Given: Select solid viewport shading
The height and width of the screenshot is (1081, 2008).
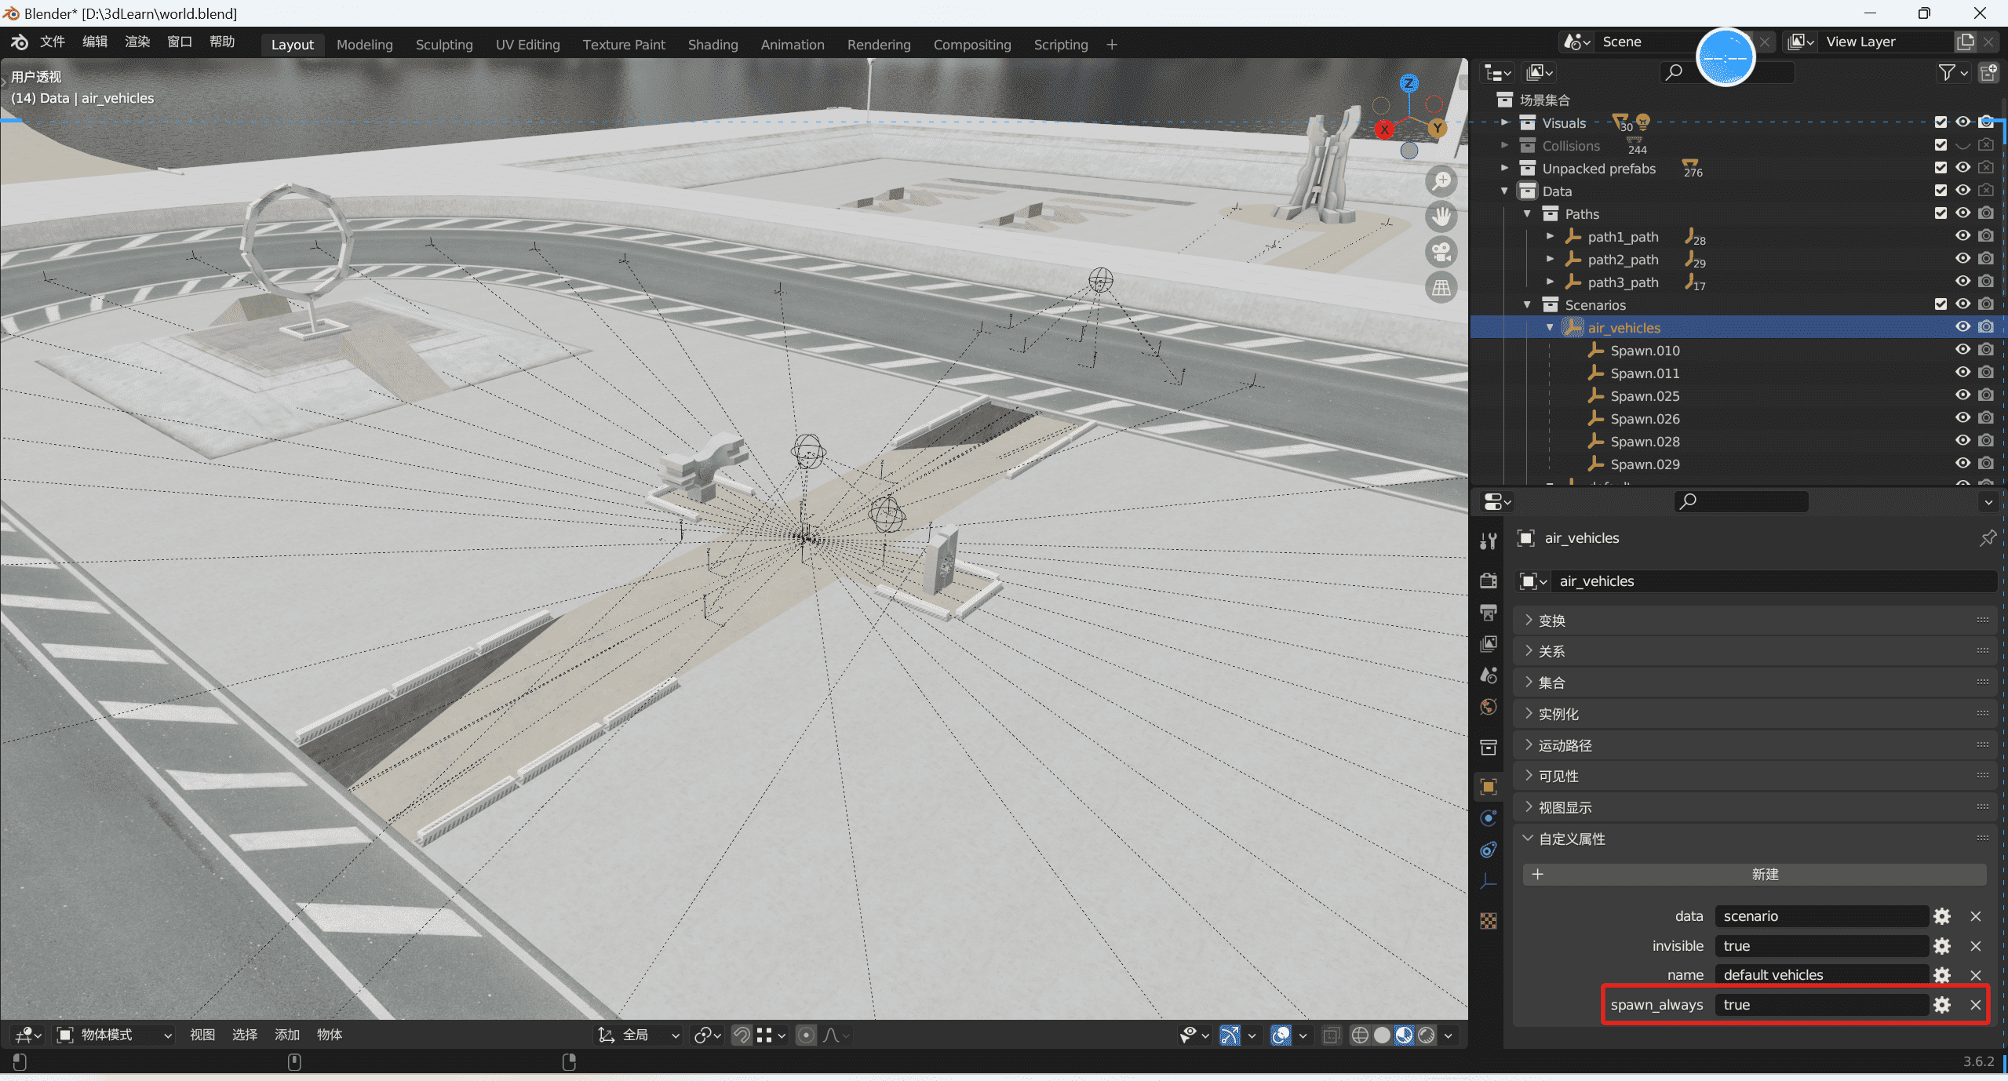Looking at the screenshot, I should (1382, 1036).
